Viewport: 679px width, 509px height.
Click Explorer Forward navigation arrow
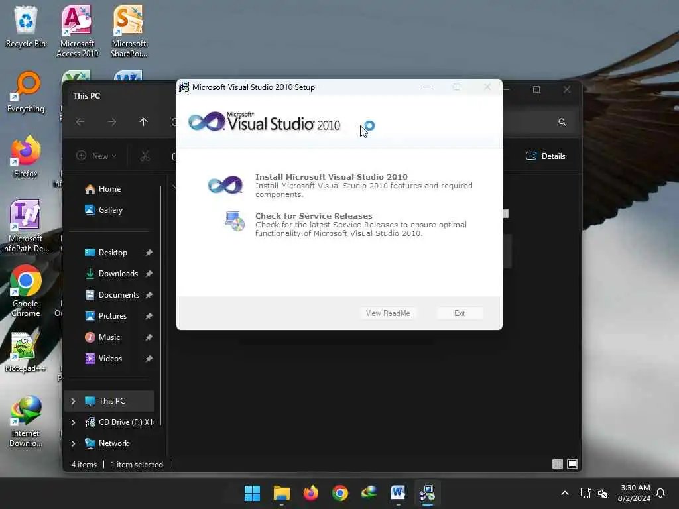[x=111, y=122]
